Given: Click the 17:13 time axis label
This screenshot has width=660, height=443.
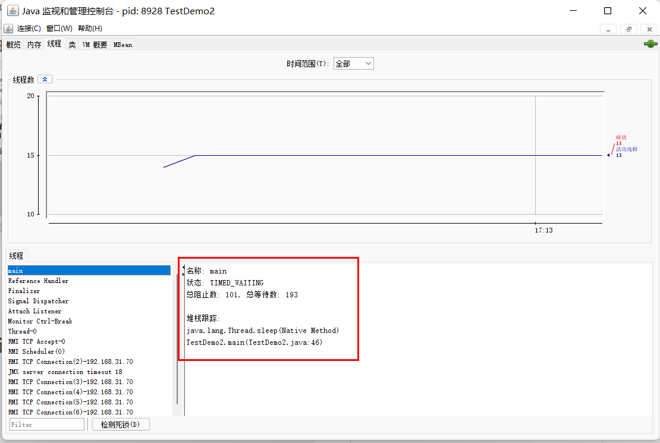Looking at the screenshot, I should (x=543, y=230).
